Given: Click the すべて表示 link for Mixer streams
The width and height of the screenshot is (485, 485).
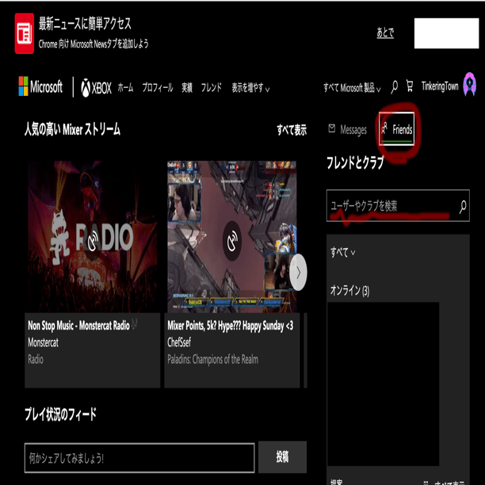Looking at the screenshot, I should tap(292, 130).
